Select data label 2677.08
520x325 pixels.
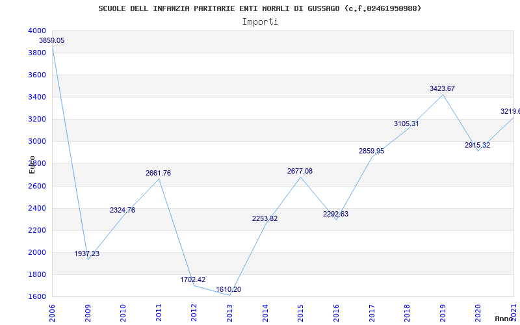tap(300, 171)
